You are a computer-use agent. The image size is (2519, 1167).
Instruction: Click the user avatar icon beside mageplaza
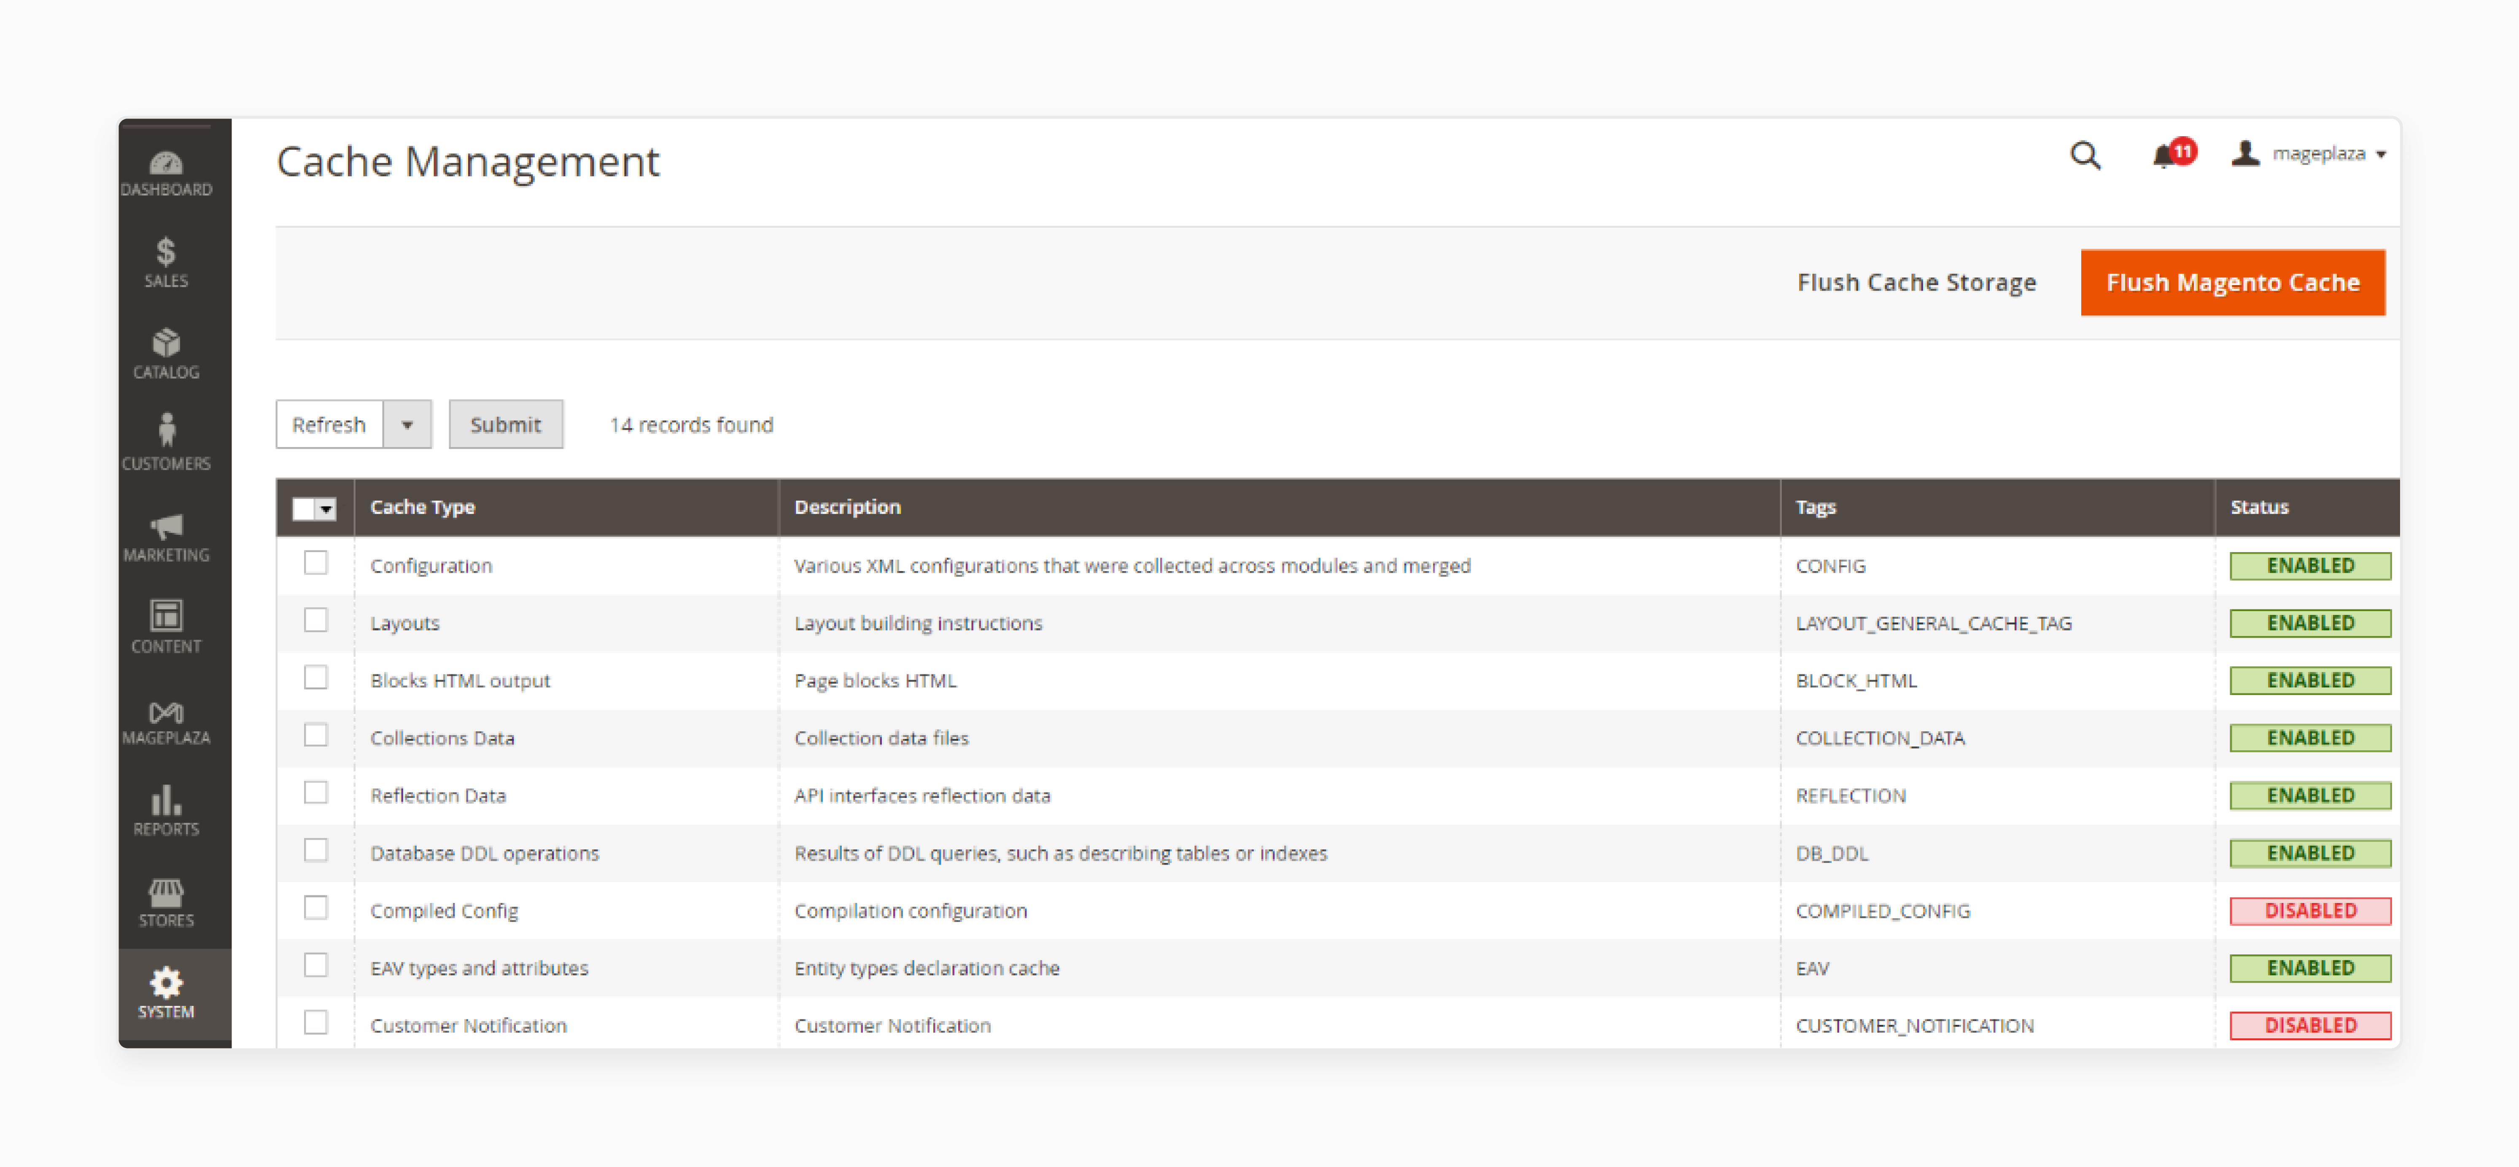pyautogui.click(x=2245, y=154)
